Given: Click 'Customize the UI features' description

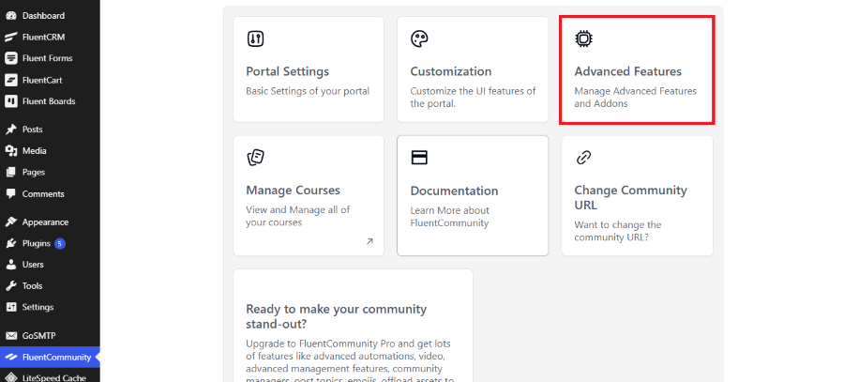Looking at the screenshot, I should pyautogui.click(x=473, y=98).
